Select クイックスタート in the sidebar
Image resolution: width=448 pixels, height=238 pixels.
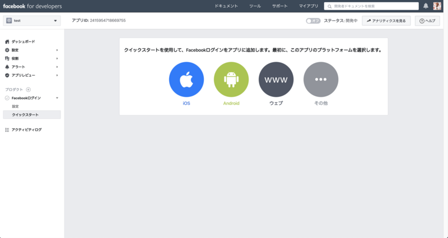point(32,115)
